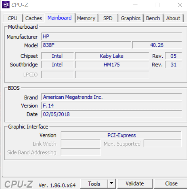Click the CPU-Z app icon in title bar
This screenshot has width=187, height=189.
[x=6, y=5]
